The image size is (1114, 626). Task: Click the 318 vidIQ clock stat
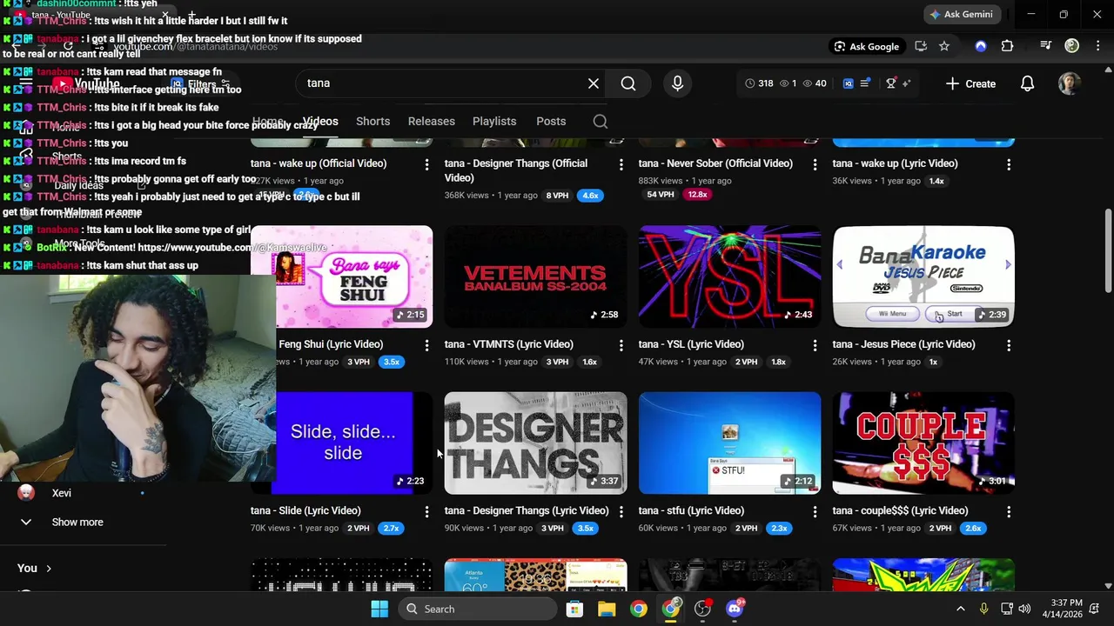pos(759,83)
